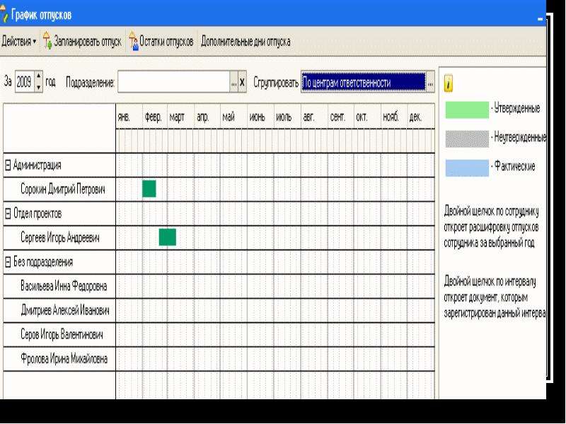566x424 pixels.
Task: Click the Администрация group label
Action: (x=37, y=165)
